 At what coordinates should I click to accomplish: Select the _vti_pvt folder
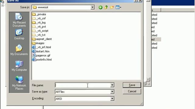[39, 27]
